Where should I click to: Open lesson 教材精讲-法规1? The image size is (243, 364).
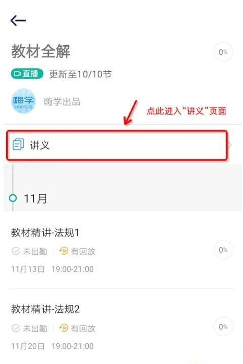45,233
